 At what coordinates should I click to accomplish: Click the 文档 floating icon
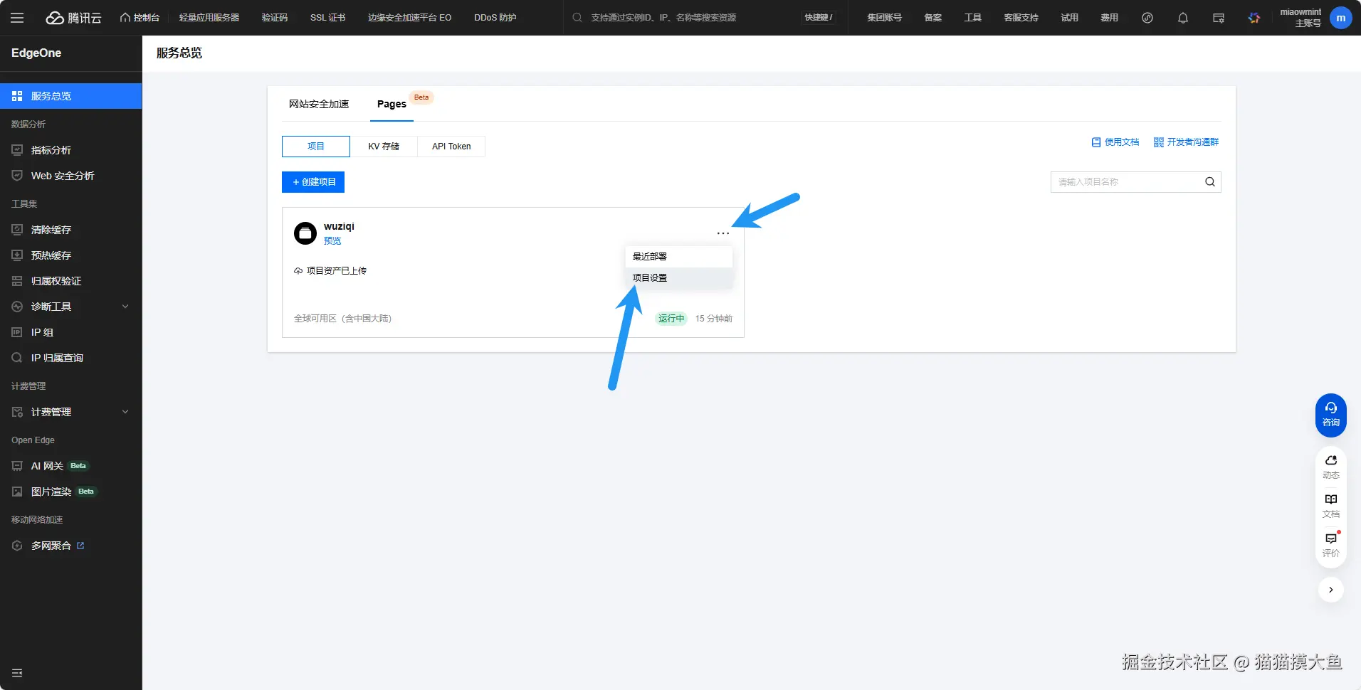1331,506
